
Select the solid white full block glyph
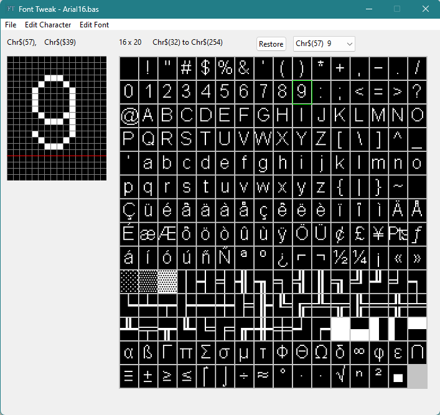click(x=340, y=329)
